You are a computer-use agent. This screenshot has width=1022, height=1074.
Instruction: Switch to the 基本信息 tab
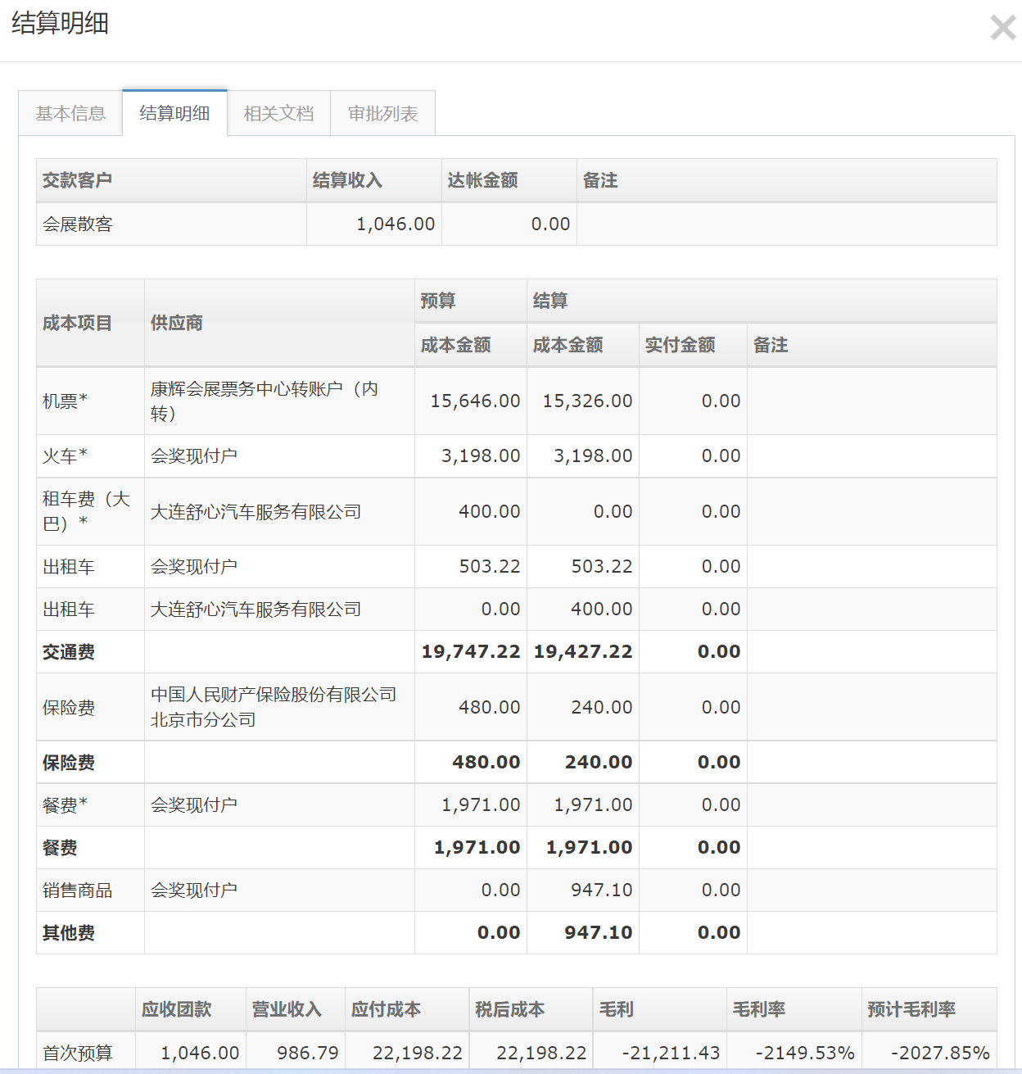tap(70, 113)
